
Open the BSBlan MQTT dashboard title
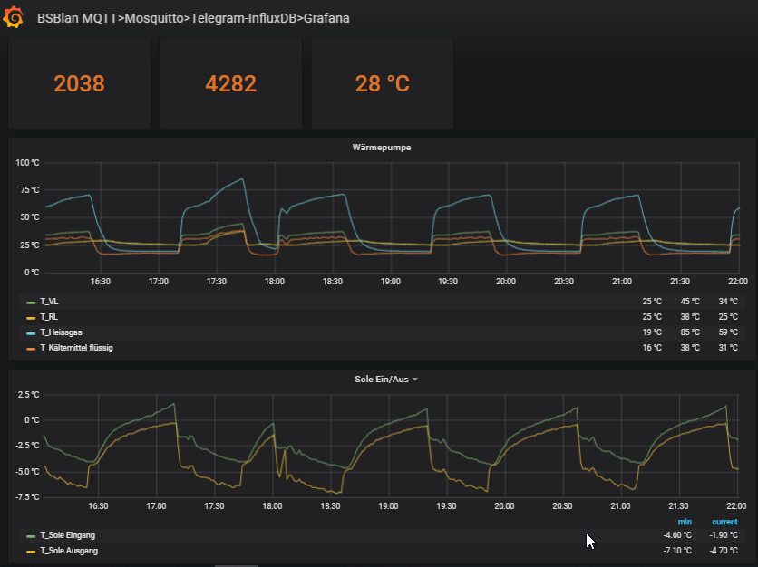pyautogui.click(x=193, y=18)
